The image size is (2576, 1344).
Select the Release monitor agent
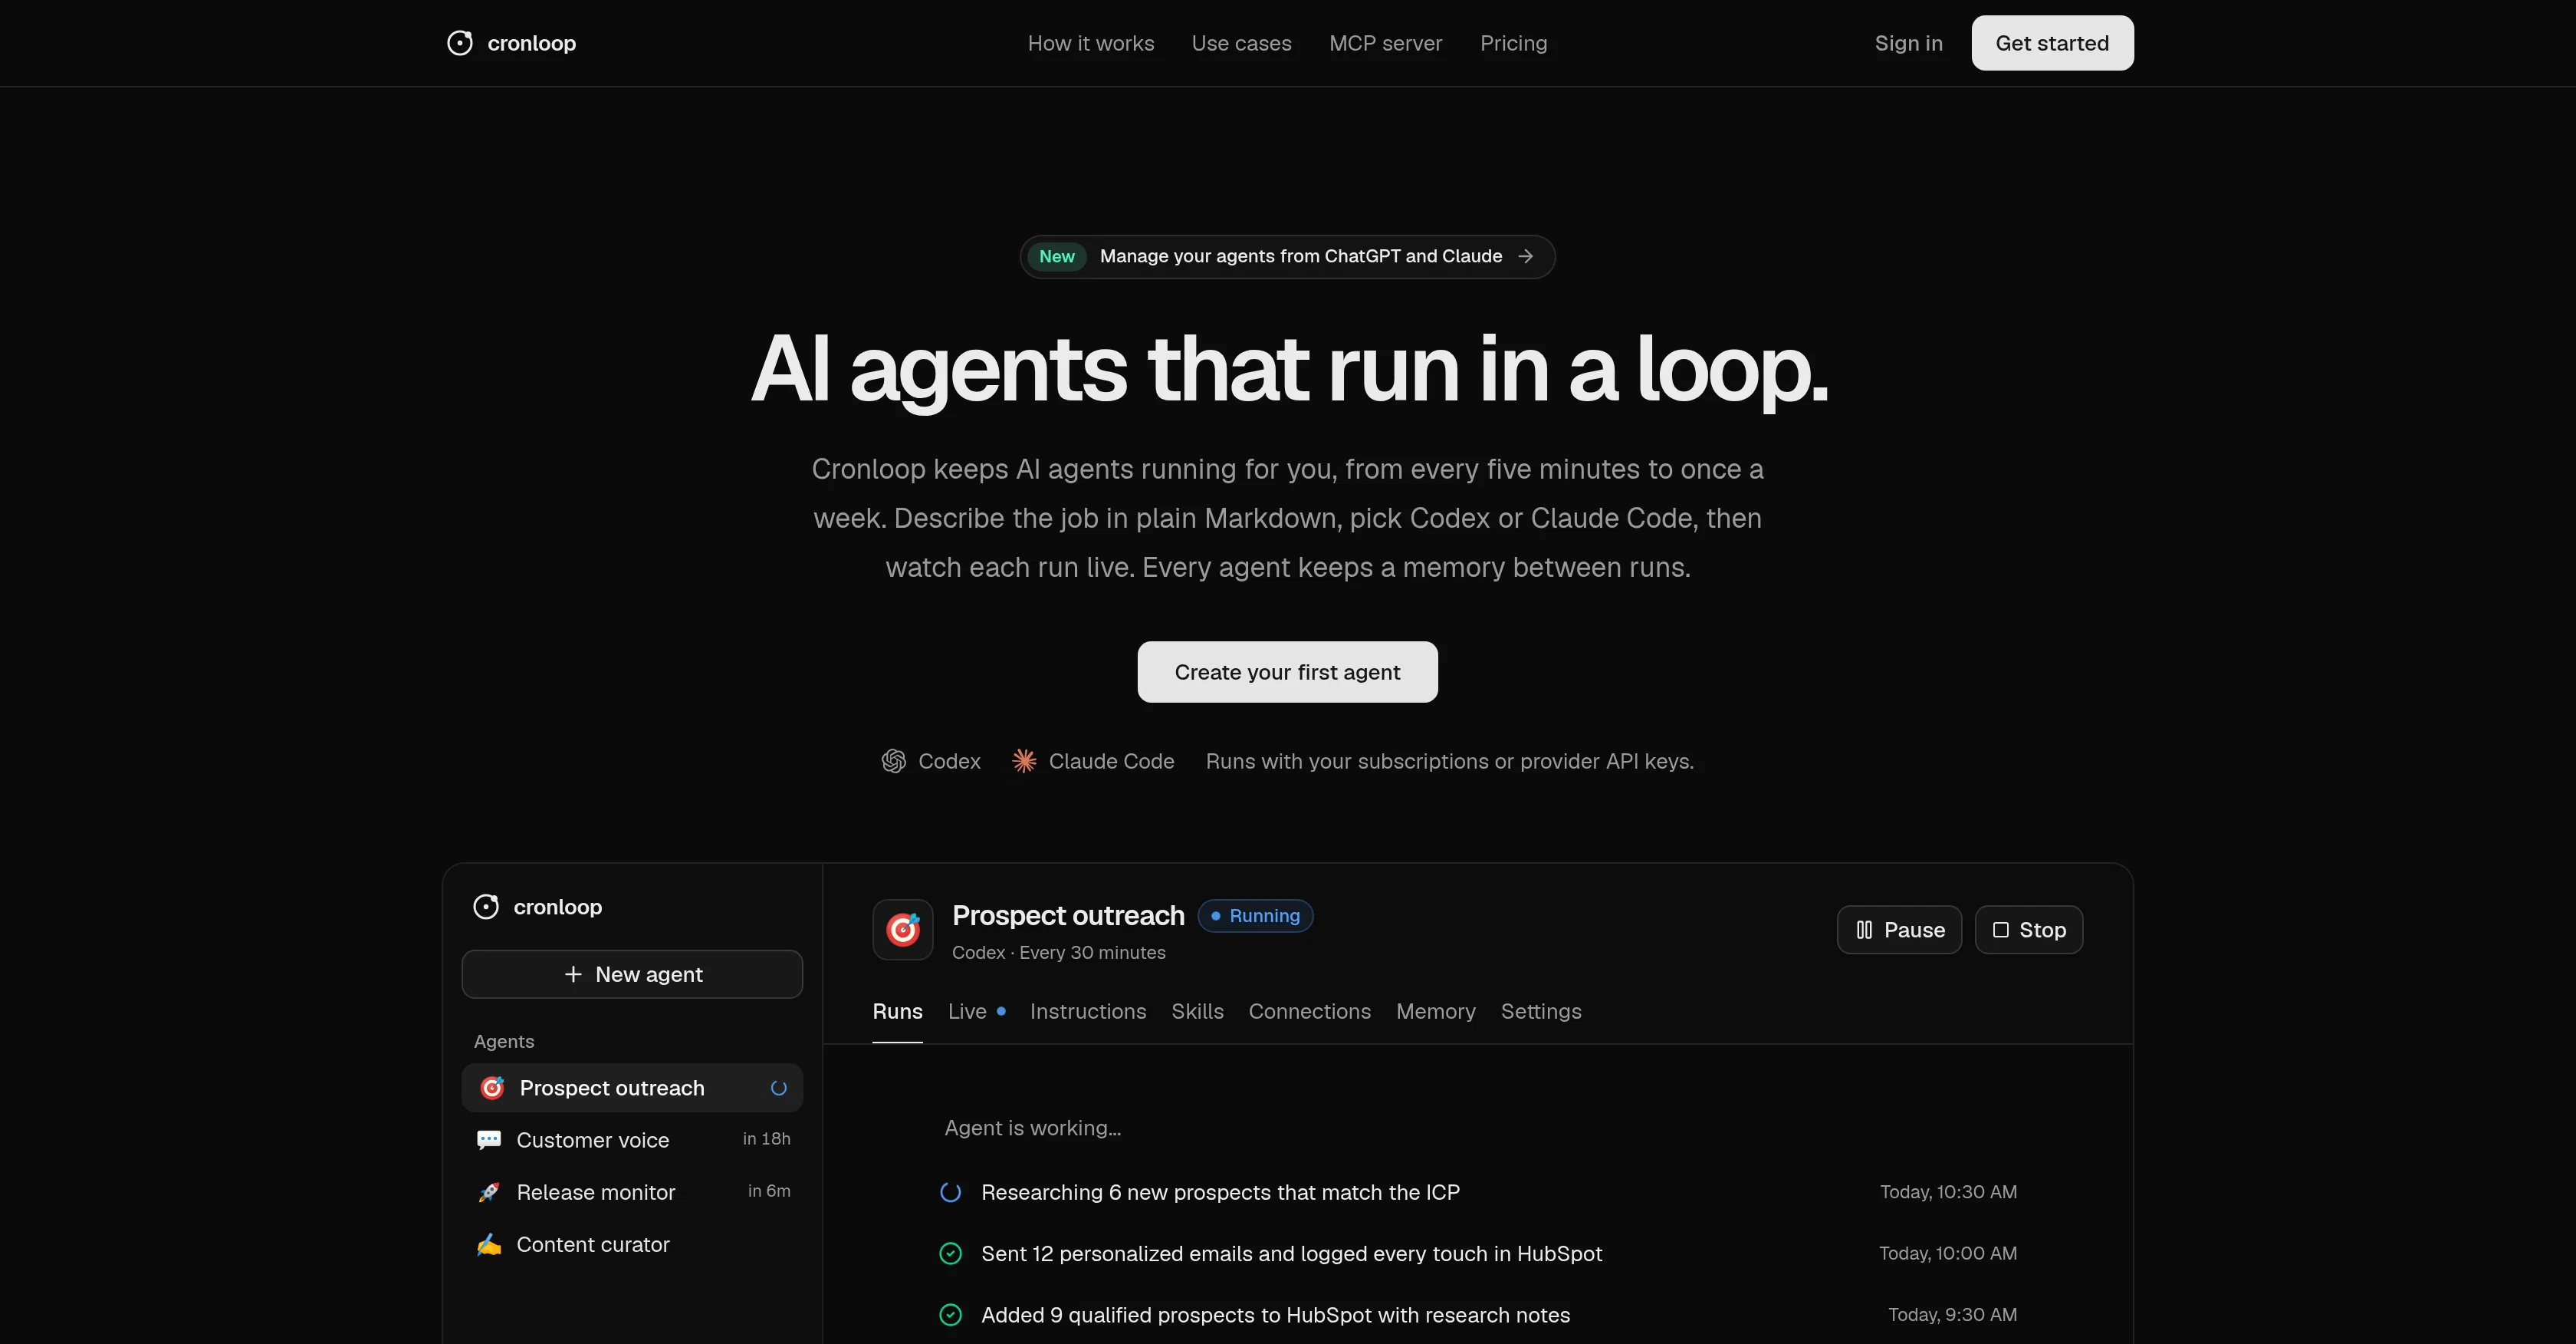click(x=632, y=1192)
